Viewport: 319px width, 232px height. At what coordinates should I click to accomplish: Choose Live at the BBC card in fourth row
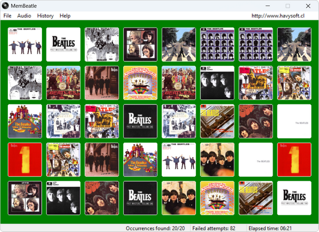102,160
